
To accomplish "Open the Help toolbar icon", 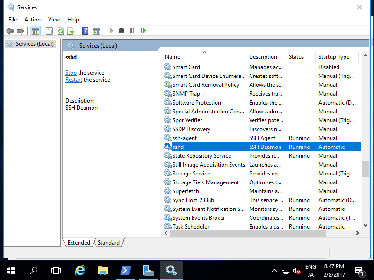I will [85, 31].
